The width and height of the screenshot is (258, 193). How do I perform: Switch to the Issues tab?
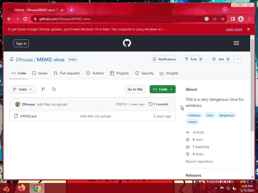coord(40,73)
